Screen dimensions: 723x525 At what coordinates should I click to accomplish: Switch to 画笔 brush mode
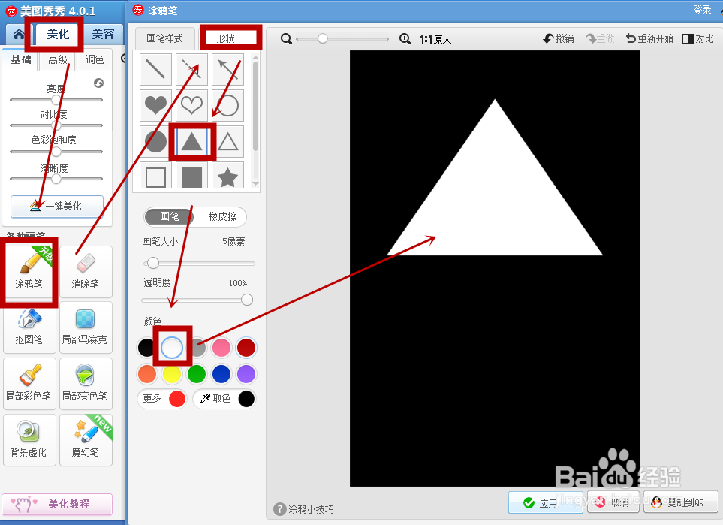pyautogui.click(x=169, y=216)
